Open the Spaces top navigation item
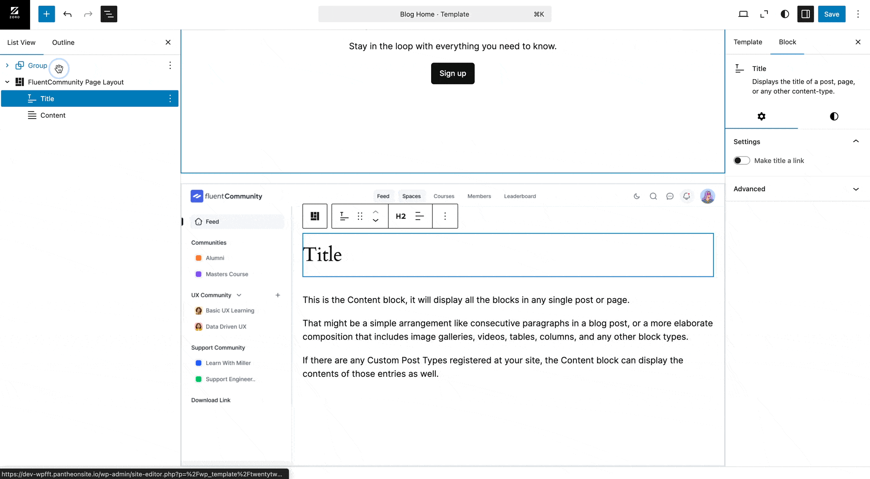This screenshot has width=870, height=479. [x=411, y=196]
